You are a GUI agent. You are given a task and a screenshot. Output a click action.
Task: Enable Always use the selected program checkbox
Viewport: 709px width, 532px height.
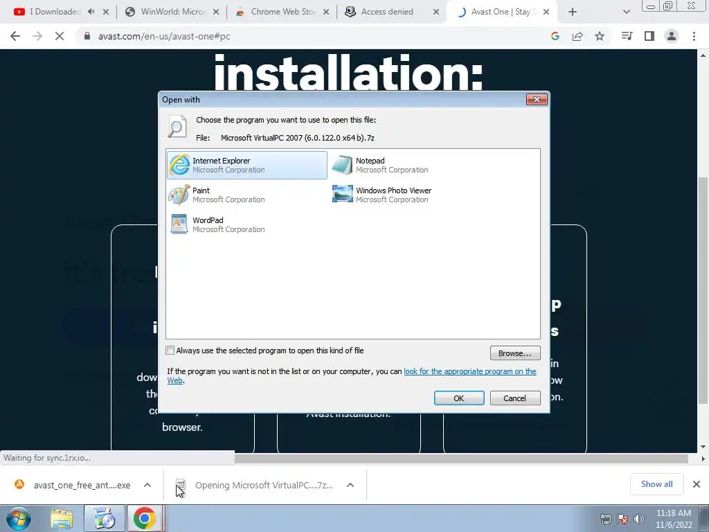coord(170,350)
